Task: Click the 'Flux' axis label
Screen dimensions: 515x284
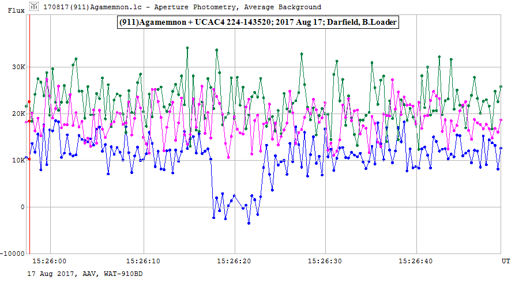Action: tap(16, 10)
